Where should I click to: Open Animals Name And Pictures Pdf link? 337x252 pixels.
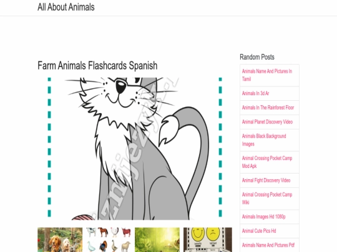pos(268,245)
